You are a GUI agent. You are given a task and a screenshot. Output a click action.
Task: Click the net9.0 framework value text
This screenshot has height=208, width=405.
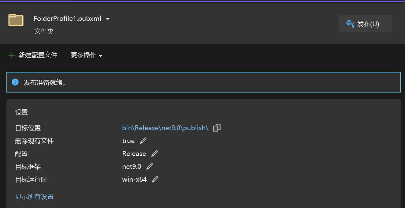coord(132,167)
